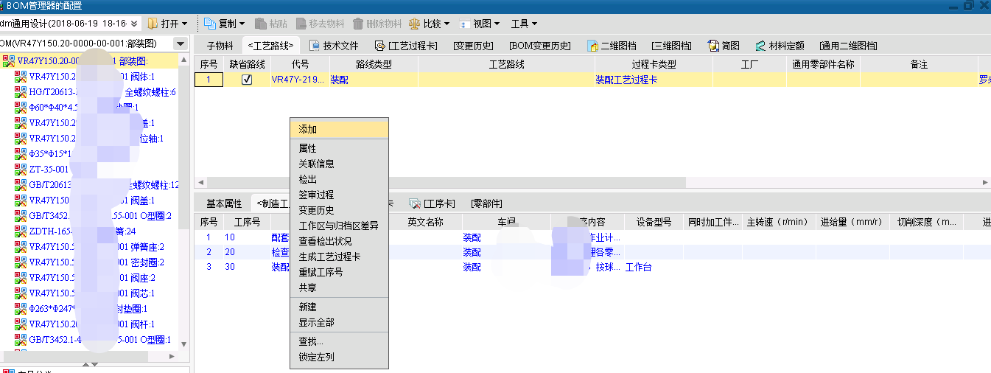991x373 pixels.
Task: Choose 签审过程 in the context menu
Action: point(339,195)
